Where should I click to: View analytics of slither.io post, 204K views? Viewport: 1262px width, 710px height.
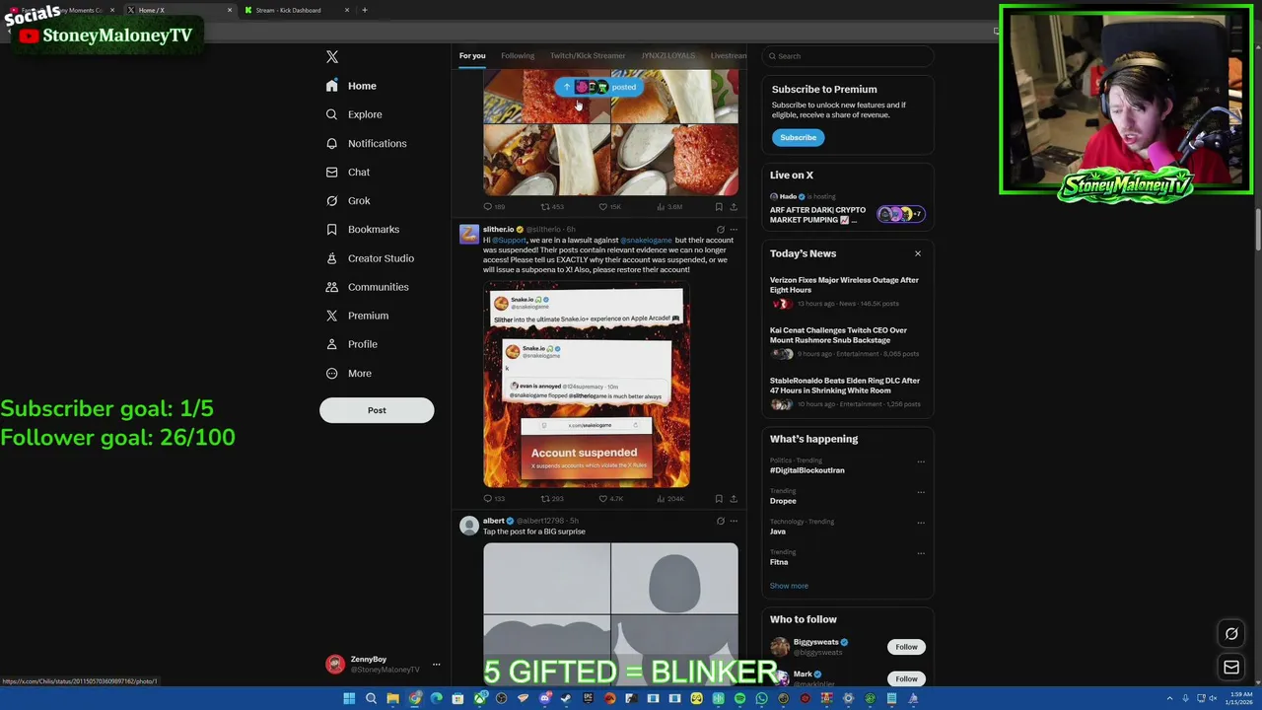[x=670, y=499]
